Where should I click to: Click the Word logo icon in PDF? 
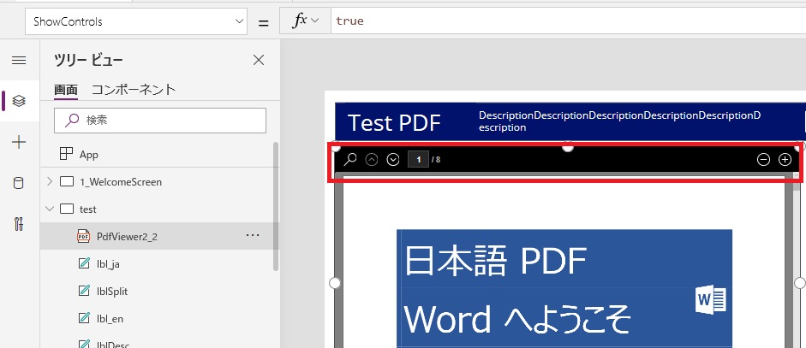[710, 300]
